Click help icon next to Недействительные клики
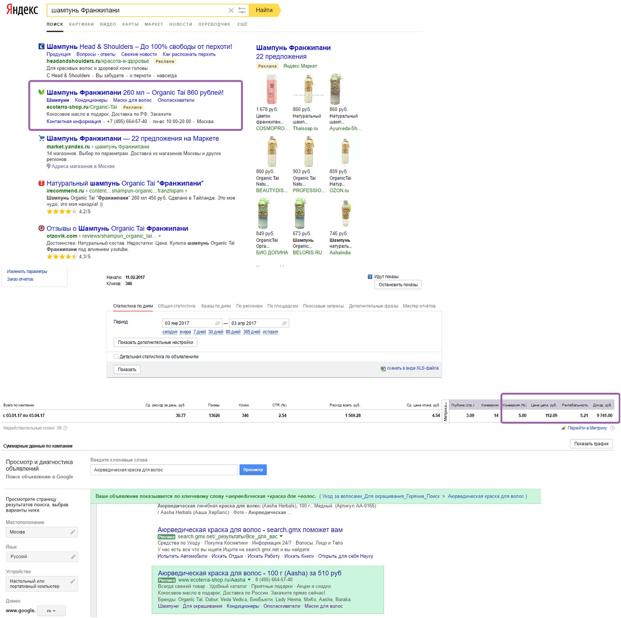 click(66, 428)
